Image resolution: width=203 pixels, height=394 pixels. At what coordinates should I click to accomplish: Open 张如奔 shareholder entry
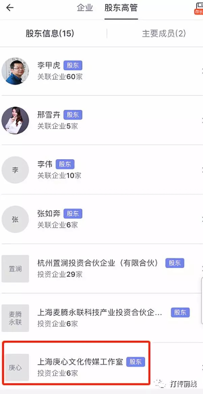pos(101,219)
